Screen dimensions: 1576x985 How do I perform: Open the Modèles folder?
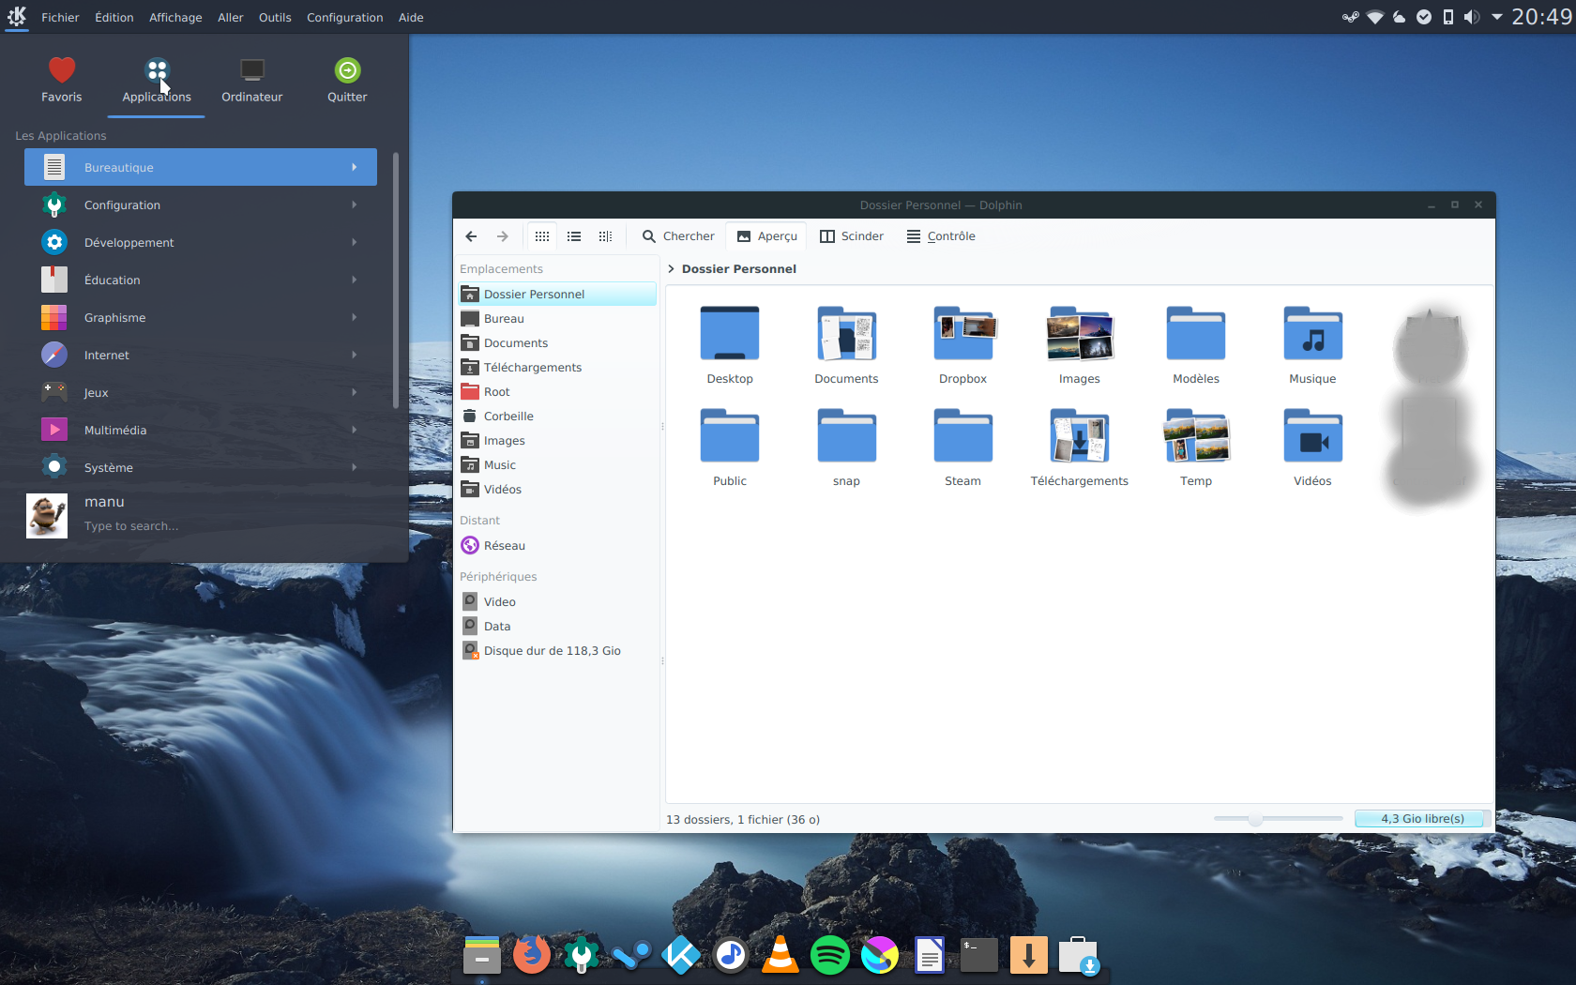[1196, 344]
